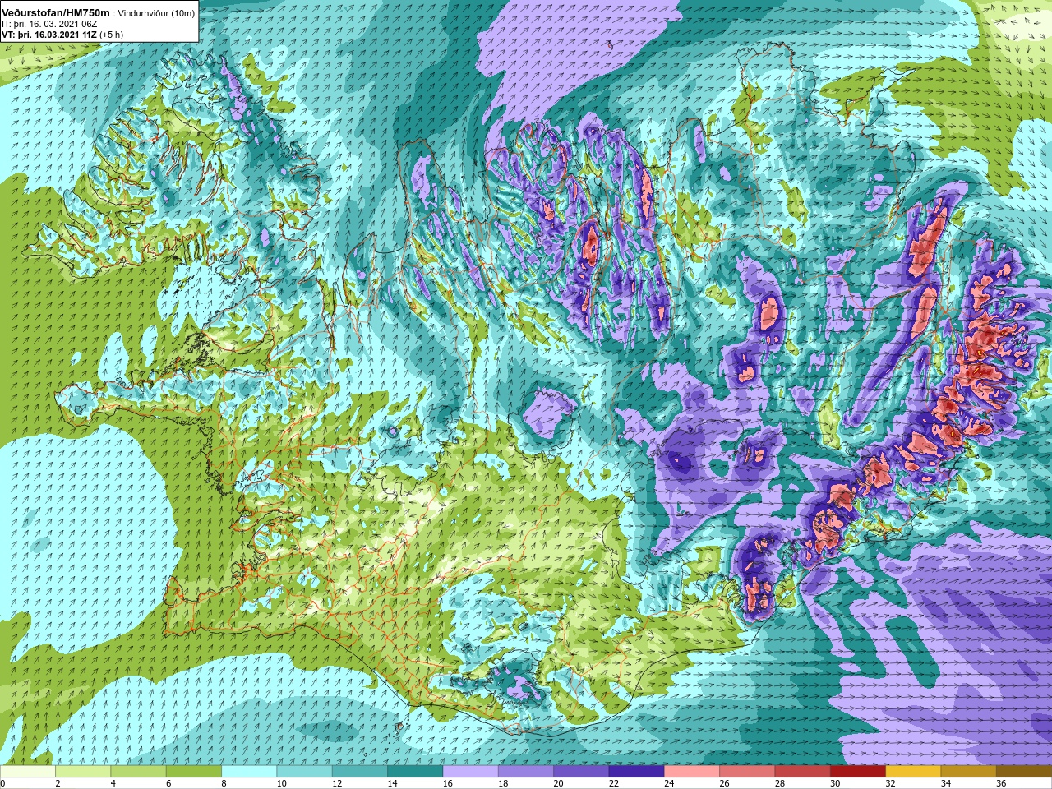
Task: Select the lavender 16–18 legend swatch
Action: point(470,771)
